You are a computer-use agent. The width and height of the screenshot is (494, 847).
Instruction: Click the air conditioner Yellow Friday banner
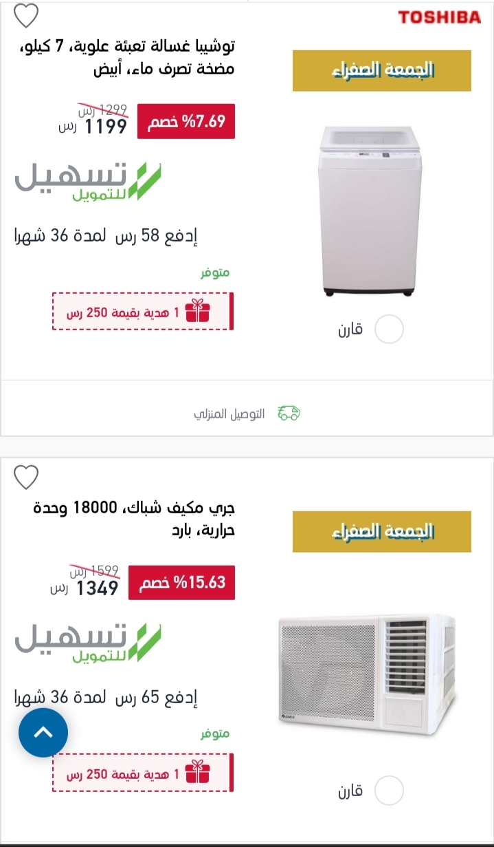pyautogui.click(x=382, y=532)
